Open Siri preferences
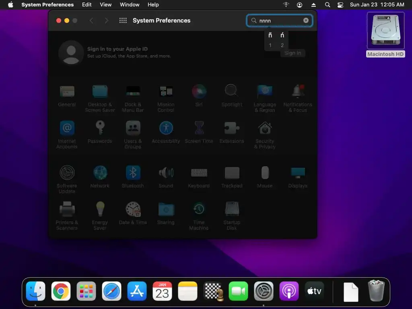Screen dimensions: 412x309 click(x=199, y=96)
